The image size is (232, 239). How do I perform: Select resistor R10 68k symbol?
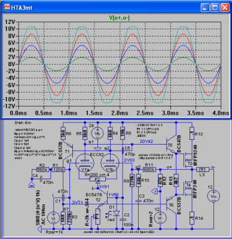point(139,180)
